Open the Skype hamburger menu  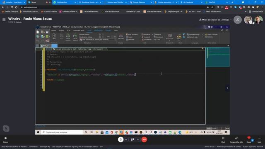coord(4,20)
